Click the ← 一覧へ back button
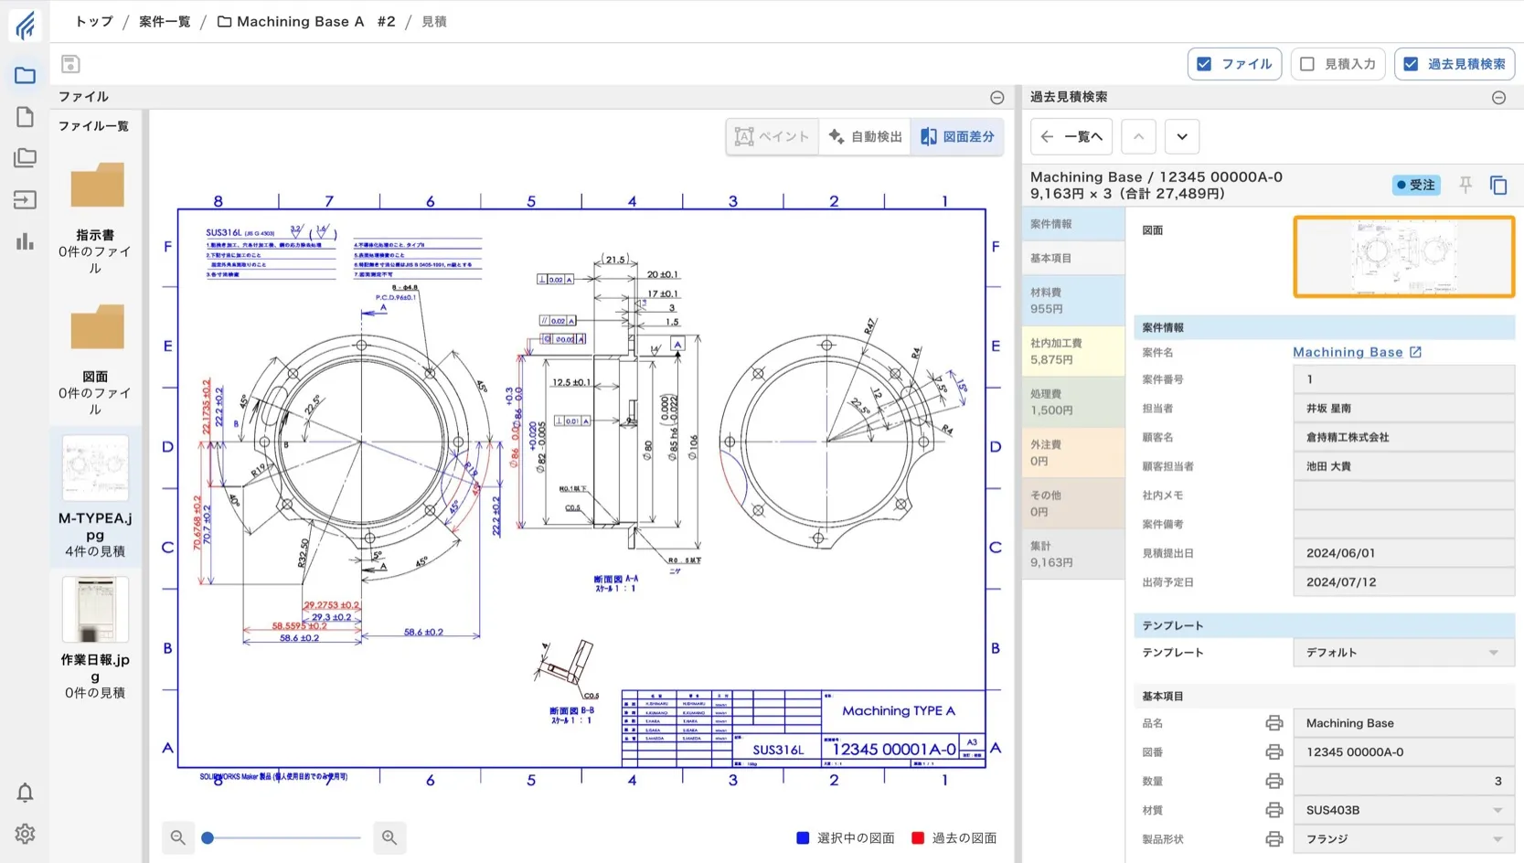Image resolution: width=1524 pixels, height=863 pixels. pyautogui.click(x=1071, y=137)
